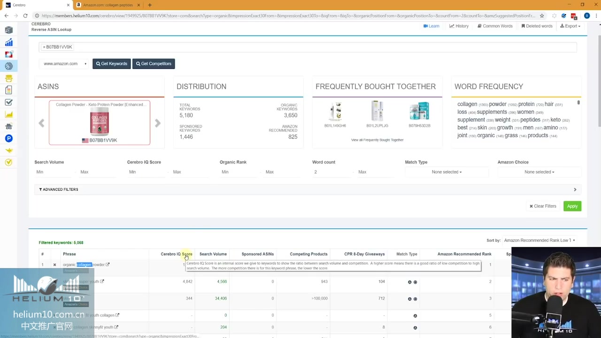The image size is (601, 338).
Task: Open Amazon Choice None selected dropdown
Action: 539,172
